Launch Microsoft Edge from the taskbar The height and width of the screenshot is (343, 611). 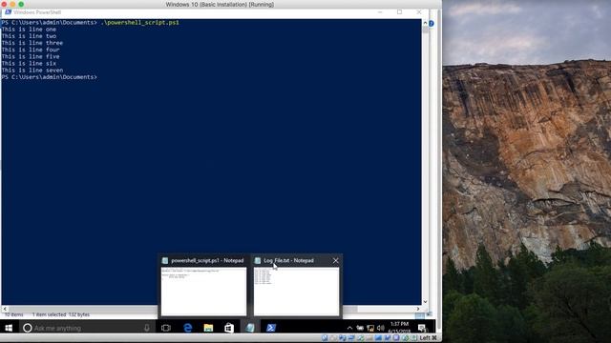tap(187, 328)
